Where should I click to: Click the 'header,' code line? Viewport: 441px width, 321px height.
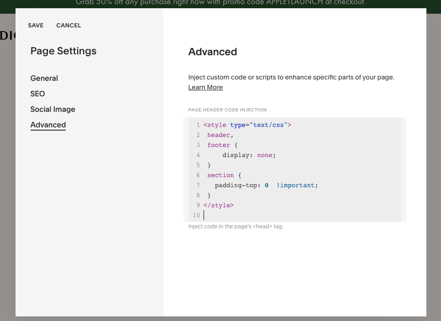pos(220,135)
